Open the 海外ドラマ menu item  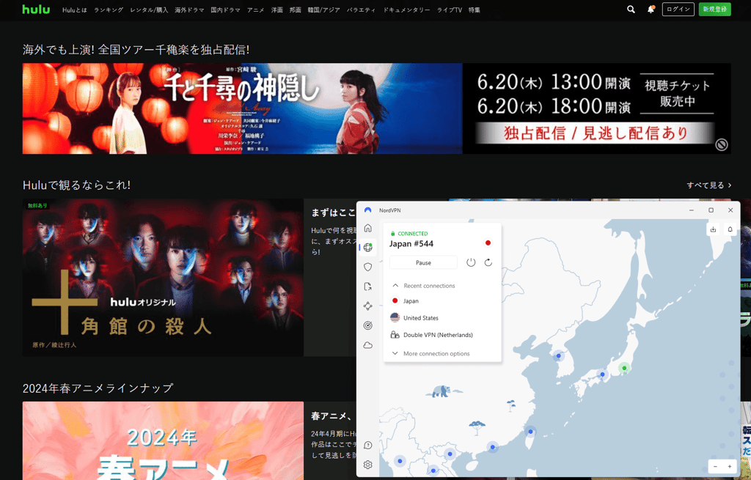coord(189,10)
